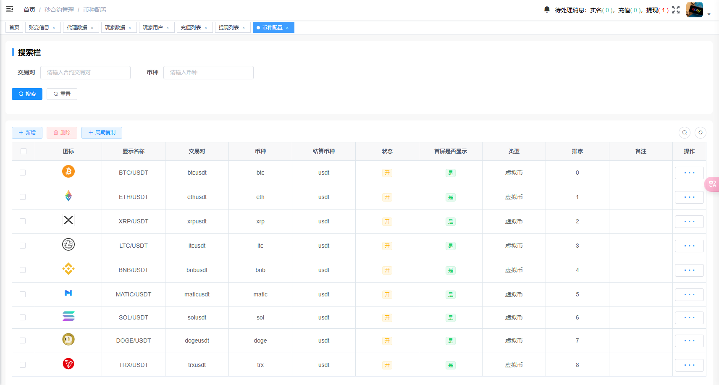719x385 pixels.
Task: Switch to the 充值列表 tab
Action: point(191,28)
